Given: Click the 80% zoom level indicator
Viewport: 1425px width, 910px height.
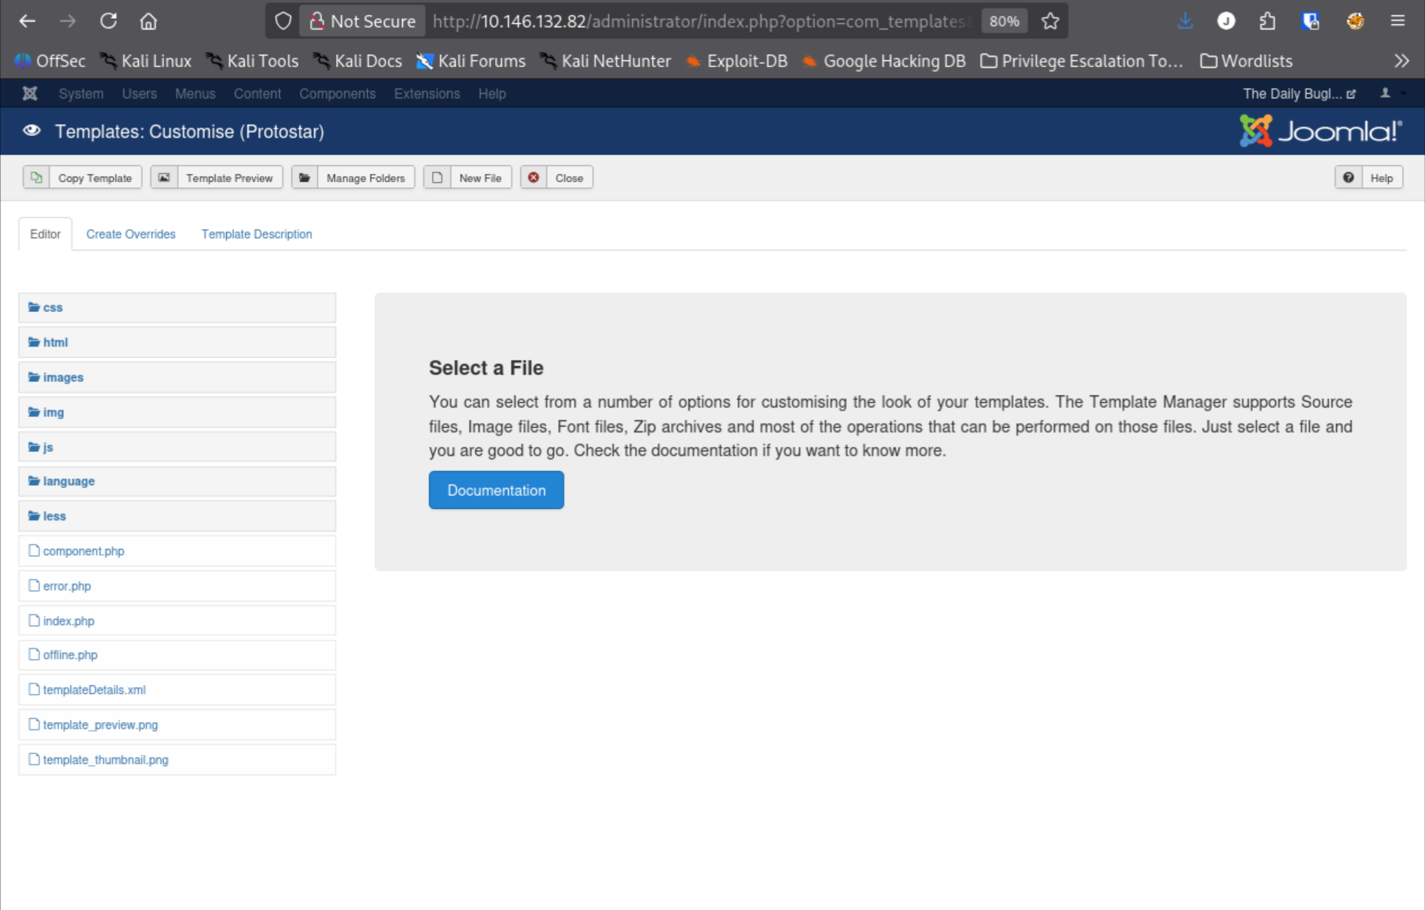Looking at the screenshot, I should [1004, 21].
